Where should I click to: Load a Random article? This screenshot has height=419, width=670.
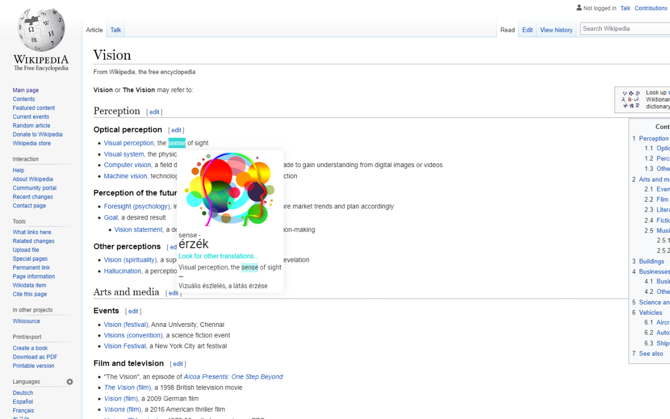31,126
